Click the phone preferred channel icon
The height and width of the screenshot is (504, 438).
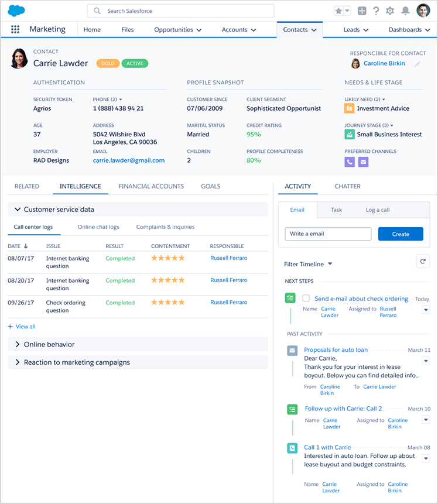coord(350,162)
